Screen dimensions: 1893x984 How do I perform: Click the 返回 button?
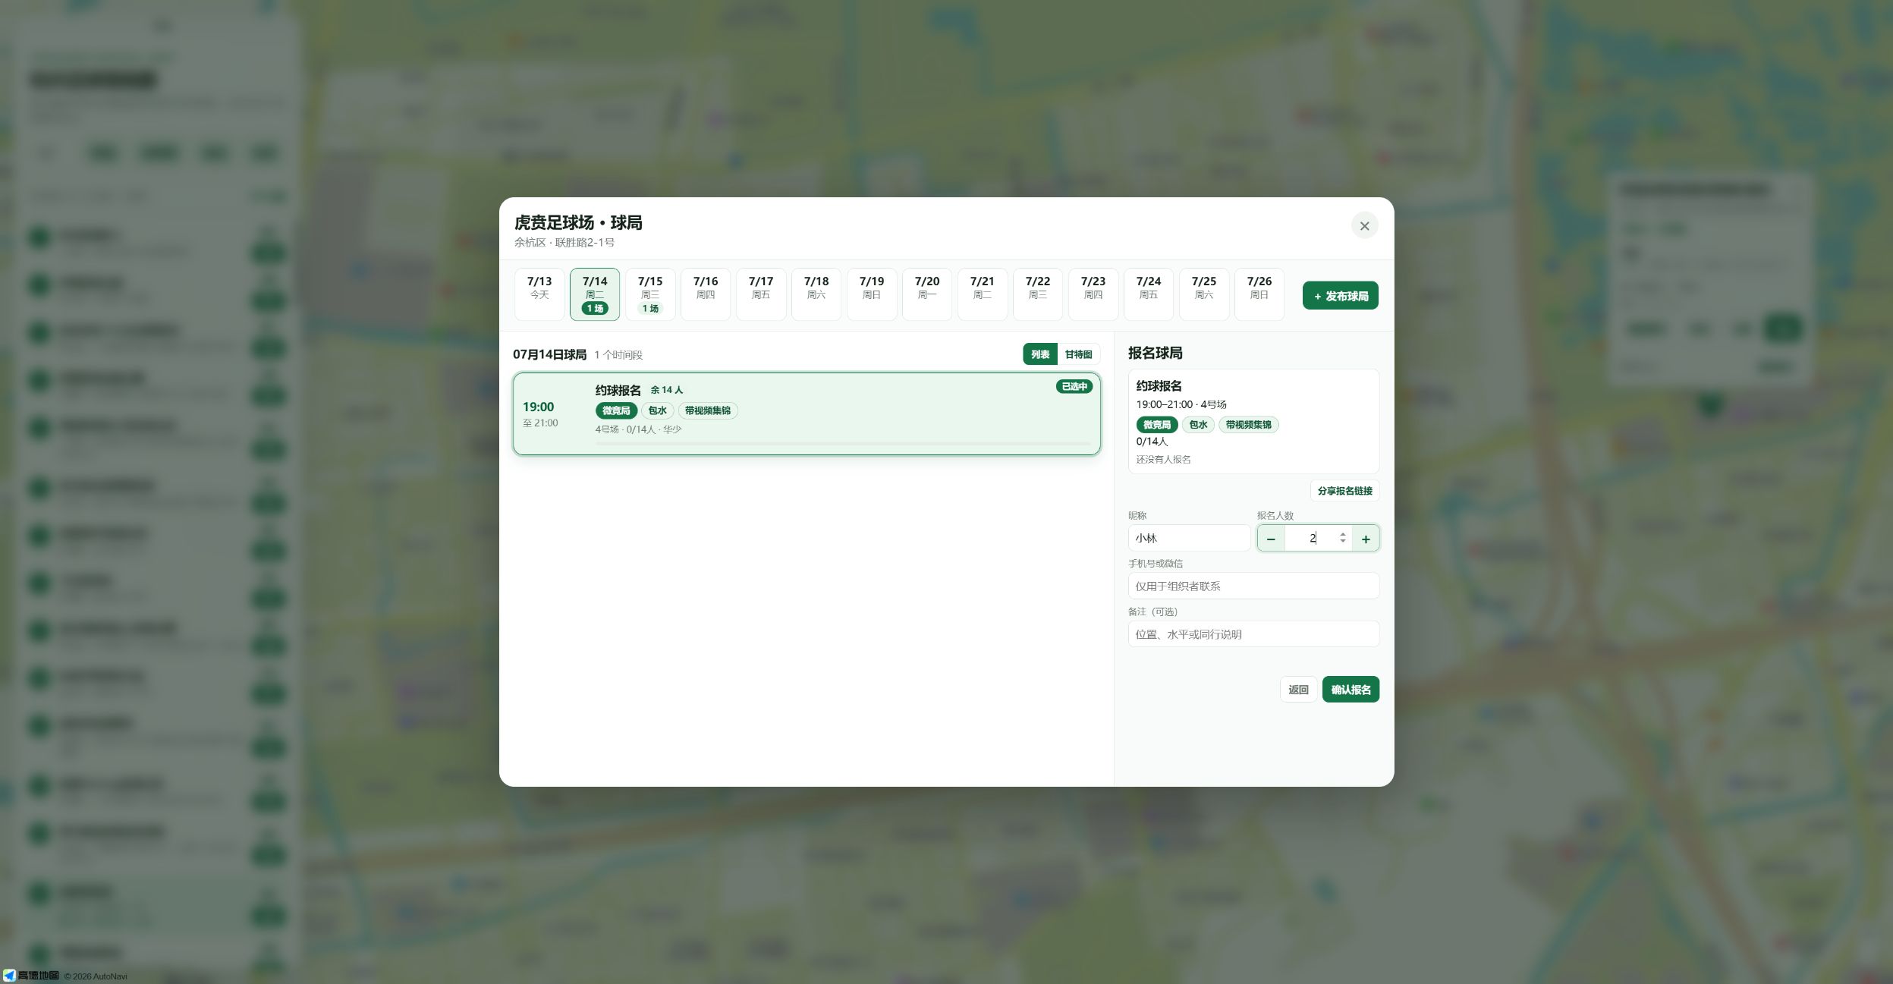pos(1298,690)
